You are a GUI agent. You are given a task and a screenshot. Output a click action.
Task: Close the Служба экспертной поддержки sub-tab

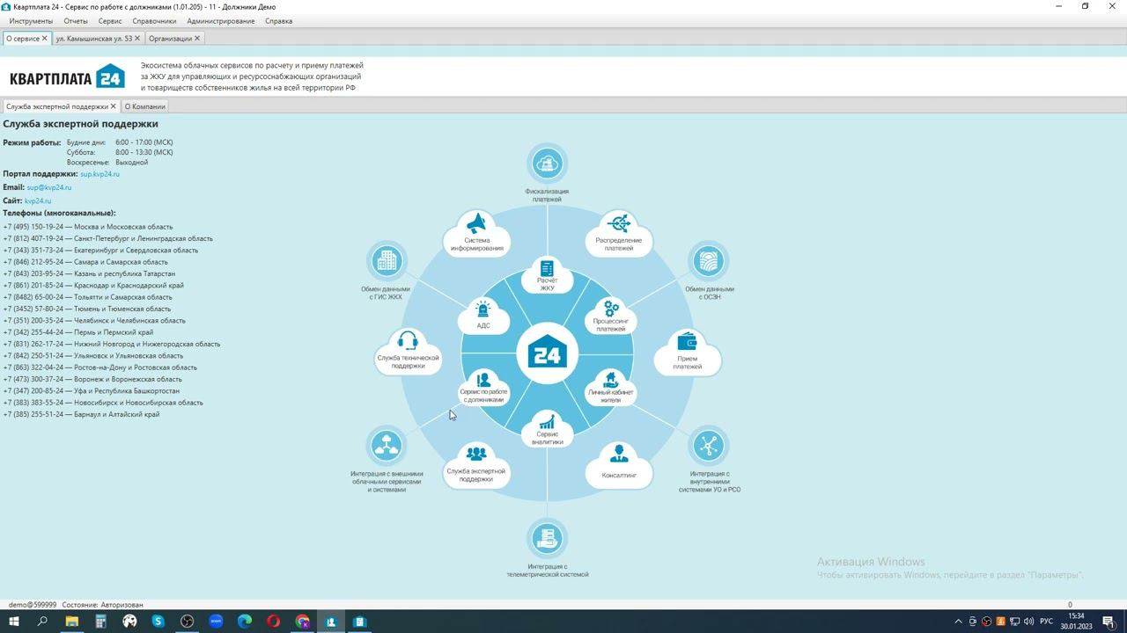coord(114,106)
